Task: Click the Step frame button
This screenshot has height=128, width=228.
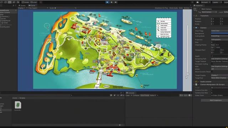Action: coord(116,2)
